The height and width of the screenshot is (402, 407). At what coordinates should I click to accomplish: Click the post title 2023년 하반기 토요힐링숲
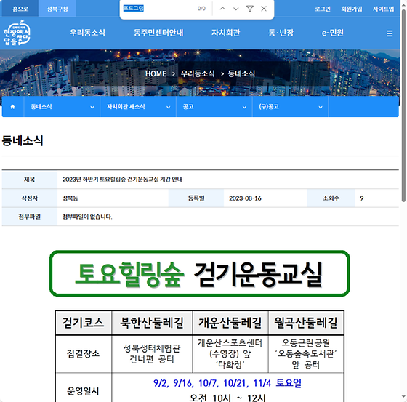tap(122, 180)
